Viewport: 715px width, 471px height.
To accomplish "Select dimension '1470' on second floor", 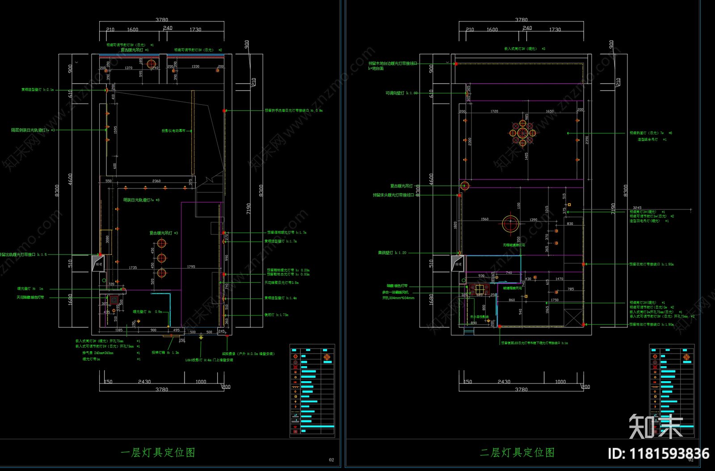I will pos(559,279).
